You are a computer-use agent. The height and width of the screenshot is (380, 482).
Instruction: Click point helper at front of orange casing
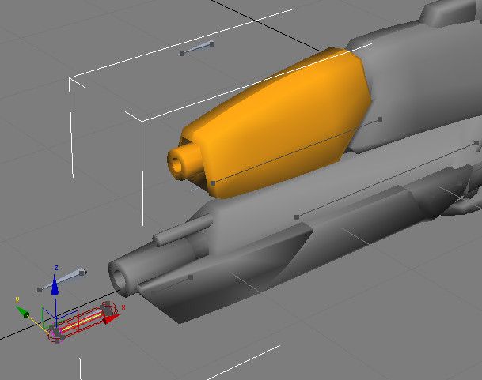point(213,183)
